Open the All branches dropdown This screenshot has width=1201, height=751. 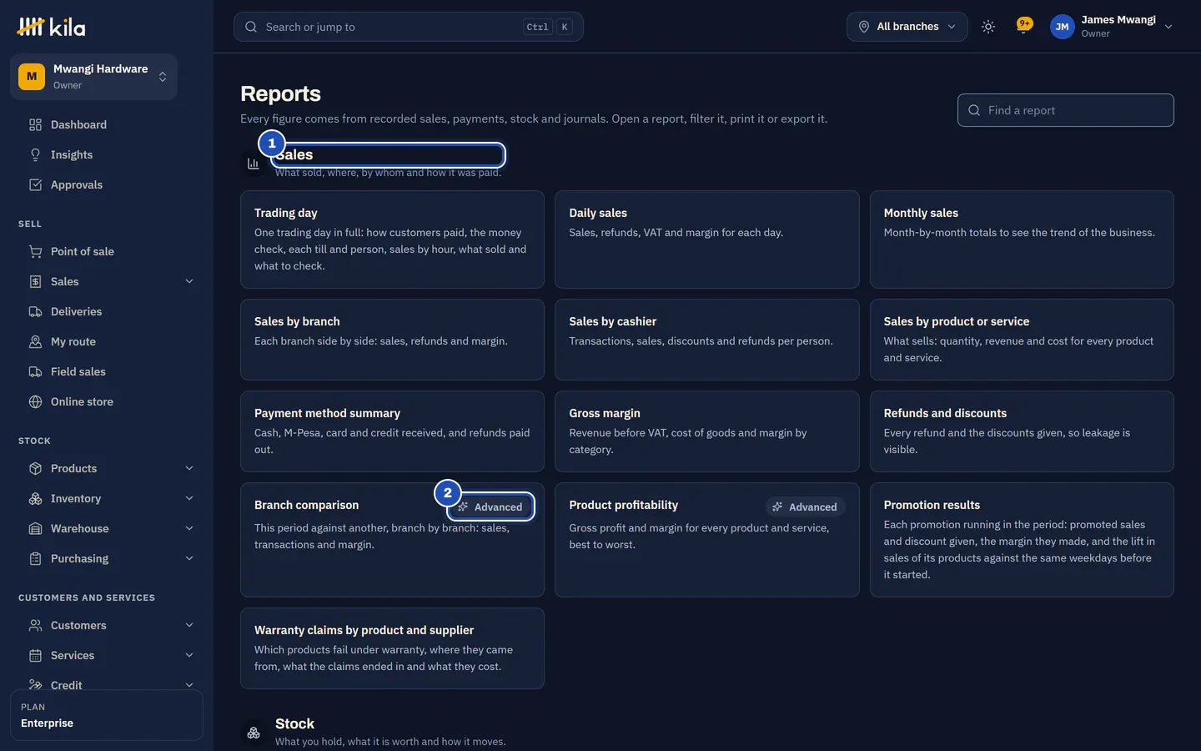coord(907,27)
